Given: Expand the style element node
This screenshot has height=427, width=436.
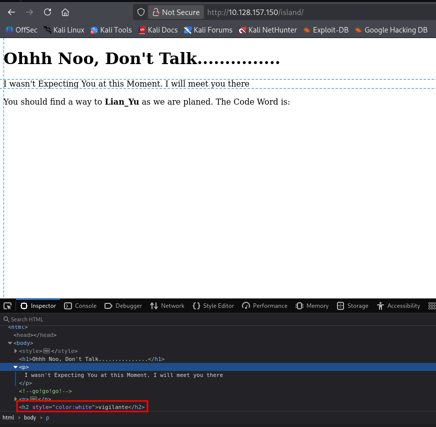Looking at the screenshot, I should 15,351.
